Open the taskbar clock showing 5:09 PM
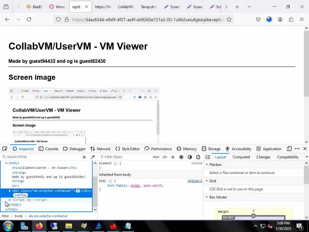 283,226
